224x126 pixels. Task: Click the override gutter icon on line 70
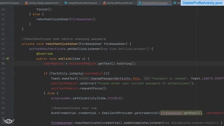[7, 58]
